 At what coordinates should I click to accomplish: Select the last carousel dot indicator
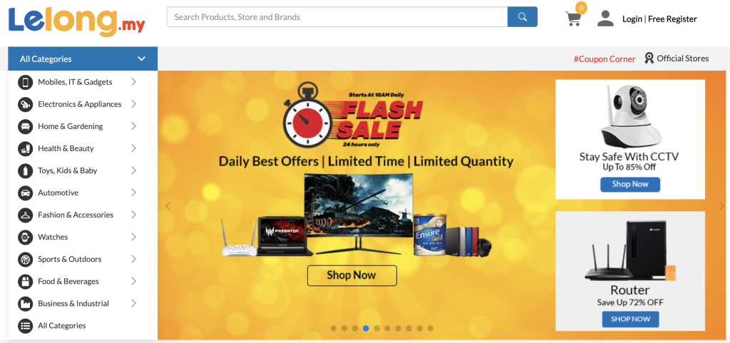430,328
